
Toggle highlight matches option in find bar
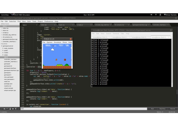[19, 109]
